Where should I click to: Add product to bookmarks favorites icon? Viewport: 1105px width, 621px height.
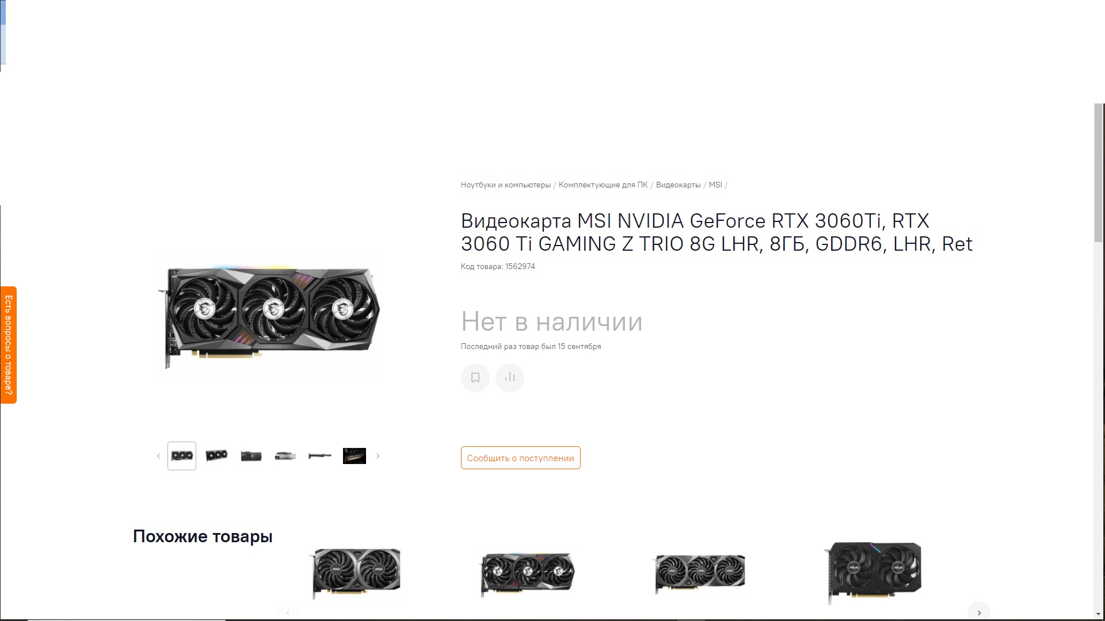(x=475, y=378)
